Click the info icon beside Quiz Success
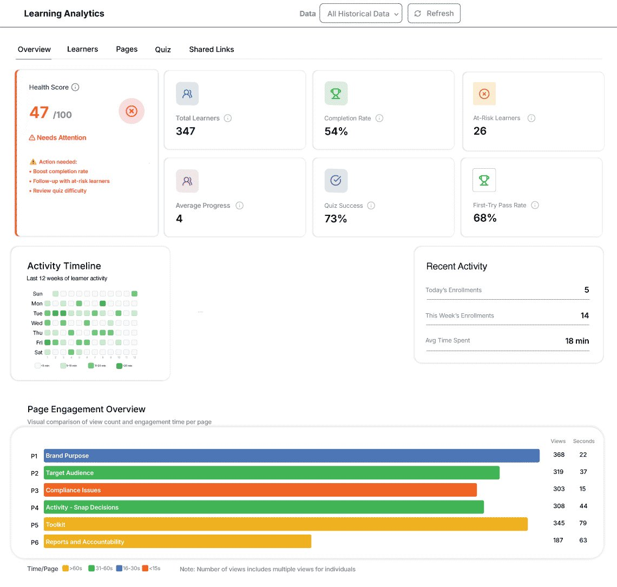617x587 pixels. tap(371, 206)
